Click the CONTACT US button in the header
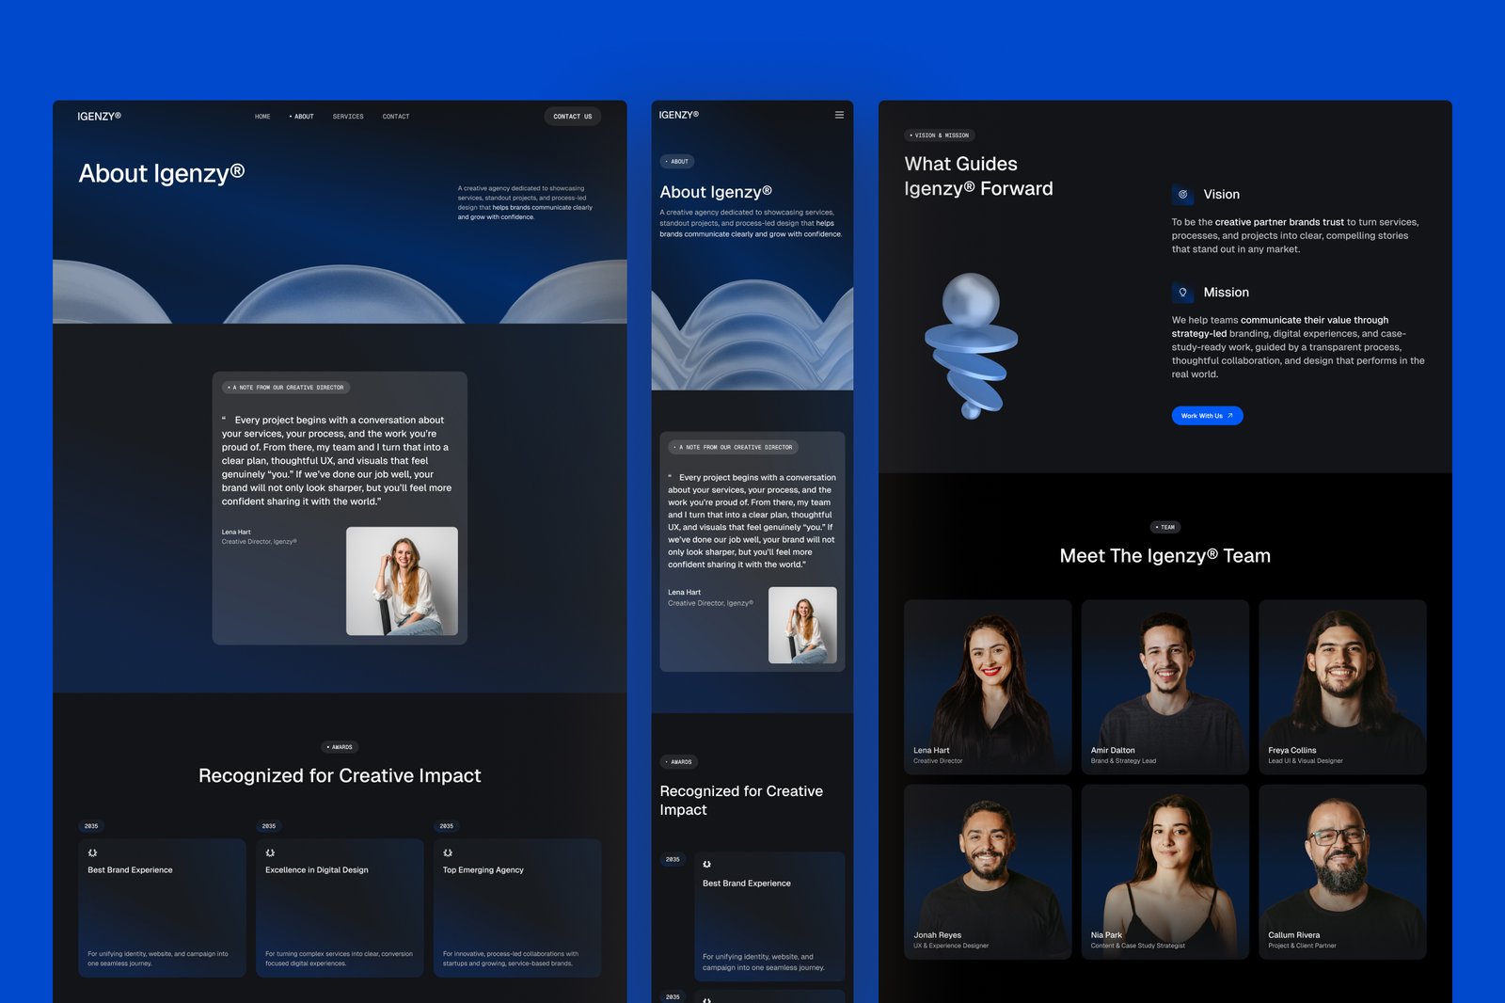The height and width of the screenshot is (1003, 1505). [572, 116]
